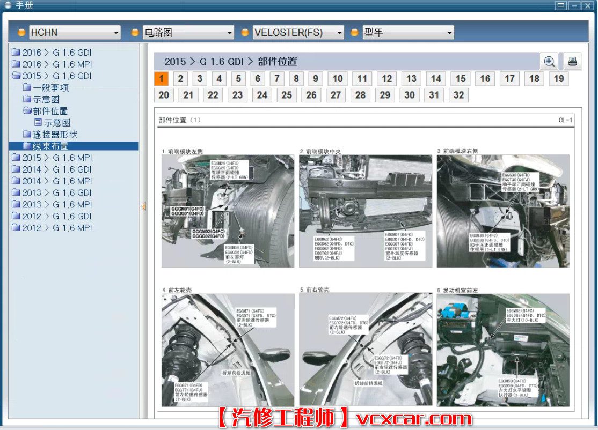This screenshot has width=598, height=430.
Task: Expand the VELOSTER(FS) model dropdown
Action: (x=298, y=33)
